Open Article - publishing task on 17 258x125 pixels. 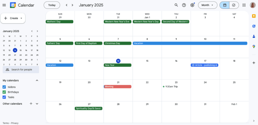(x=205, y=65)
